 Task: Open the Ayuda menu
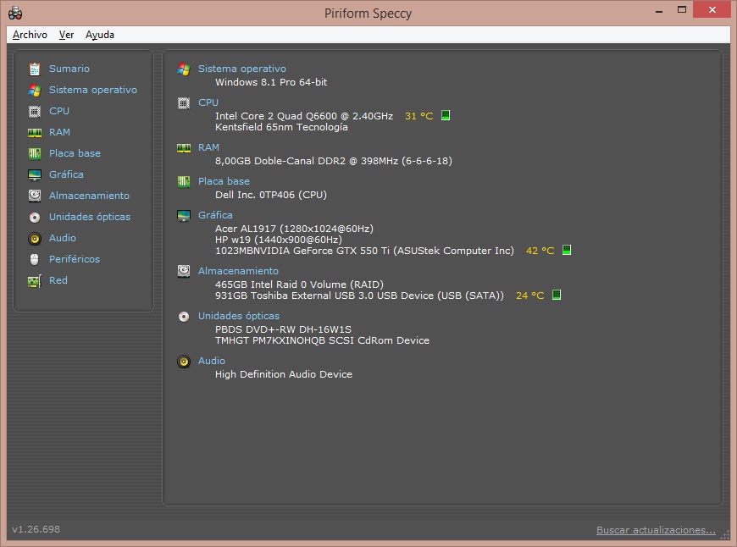coord(100,35)
